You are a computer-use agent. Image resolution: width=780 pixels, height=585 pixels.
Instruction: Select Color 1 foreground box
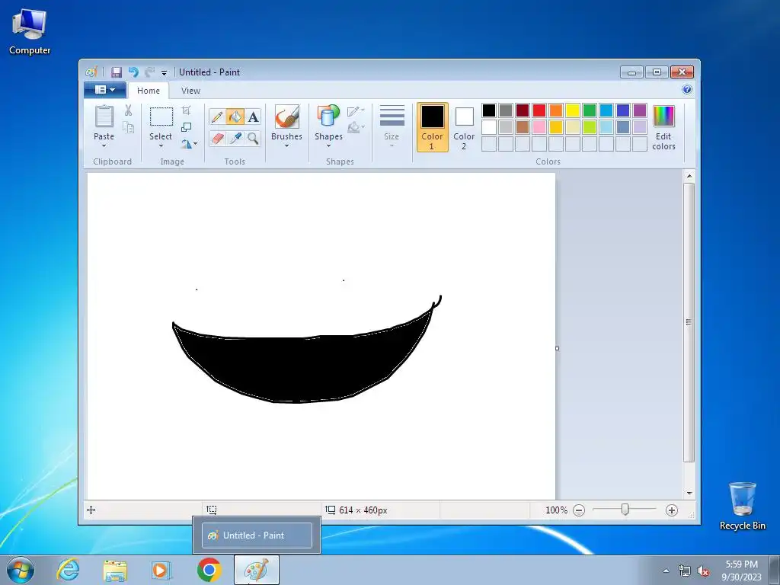433,127
